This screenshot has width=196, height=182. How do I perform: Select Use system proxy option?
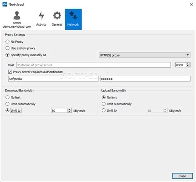pos(20,48)
